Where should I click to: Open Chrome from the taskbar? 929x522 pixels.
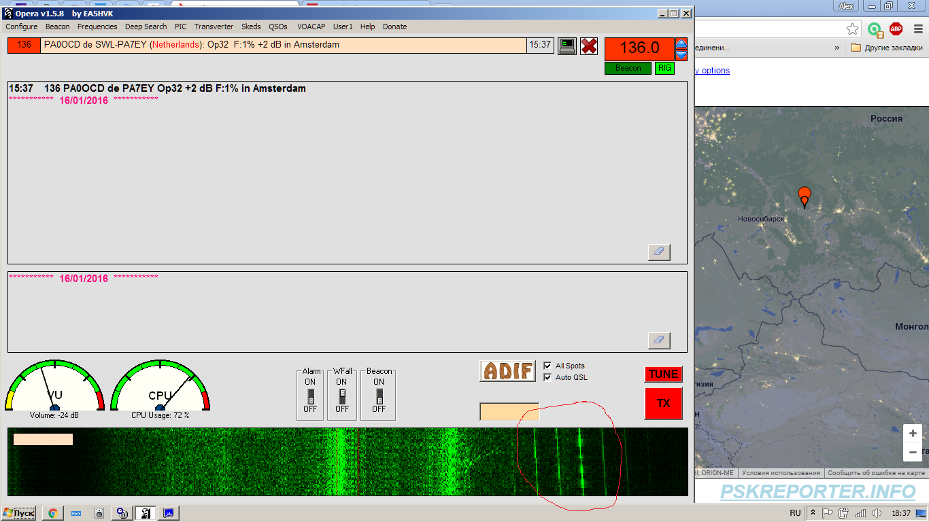(52, 513)
